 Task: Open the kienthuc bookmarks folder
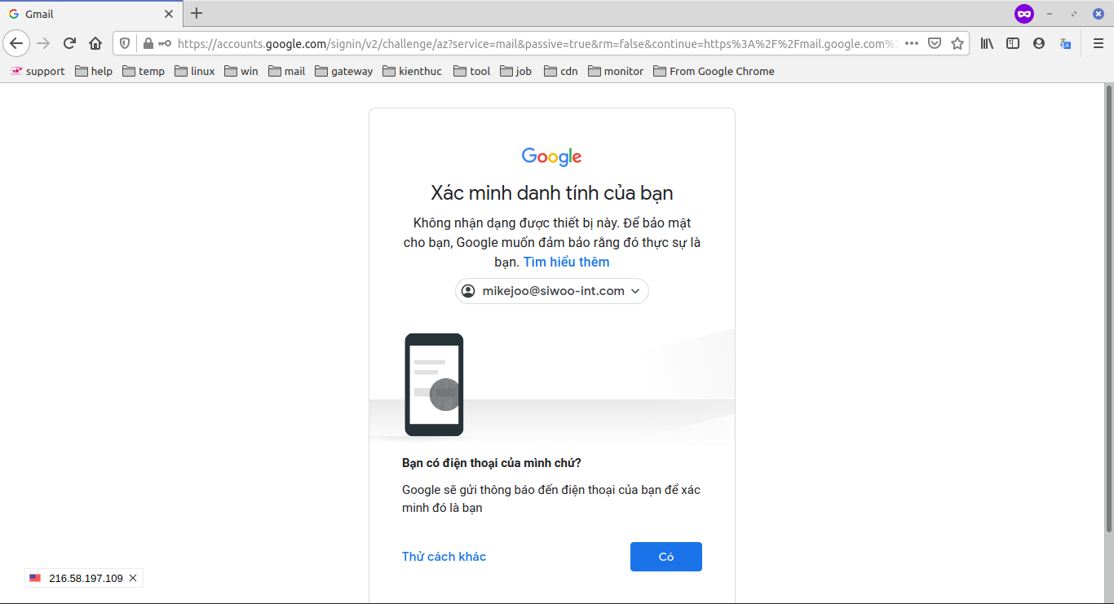[412, 71]
